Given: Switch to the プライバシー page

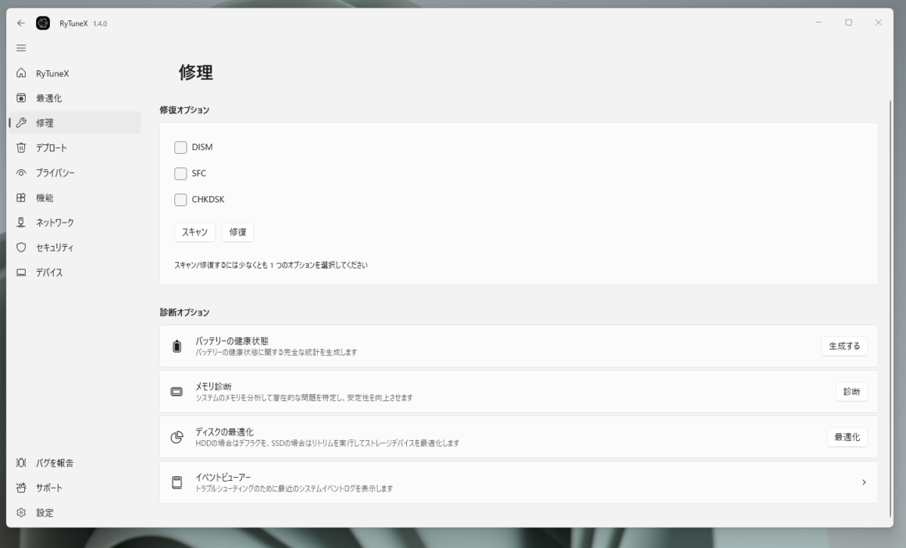Looking at the screenshot, I should (x=75, y=173).
